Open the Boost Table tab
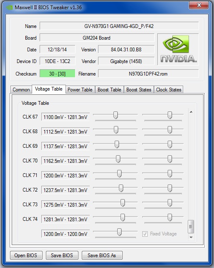This screenshot has height=268, width=214. pos(109,90)
